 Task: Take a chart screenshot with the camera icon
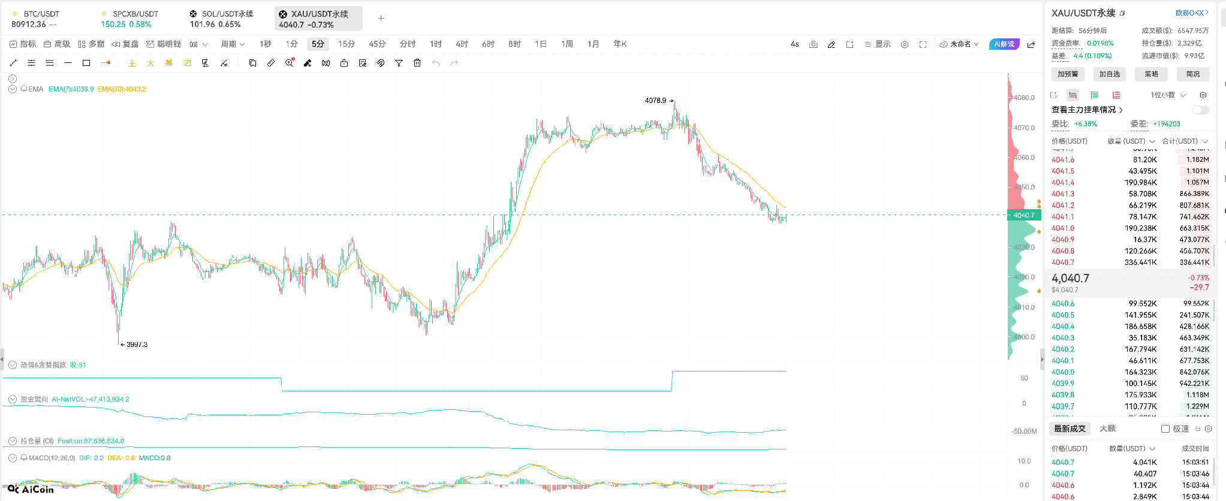tap(814, 44)
